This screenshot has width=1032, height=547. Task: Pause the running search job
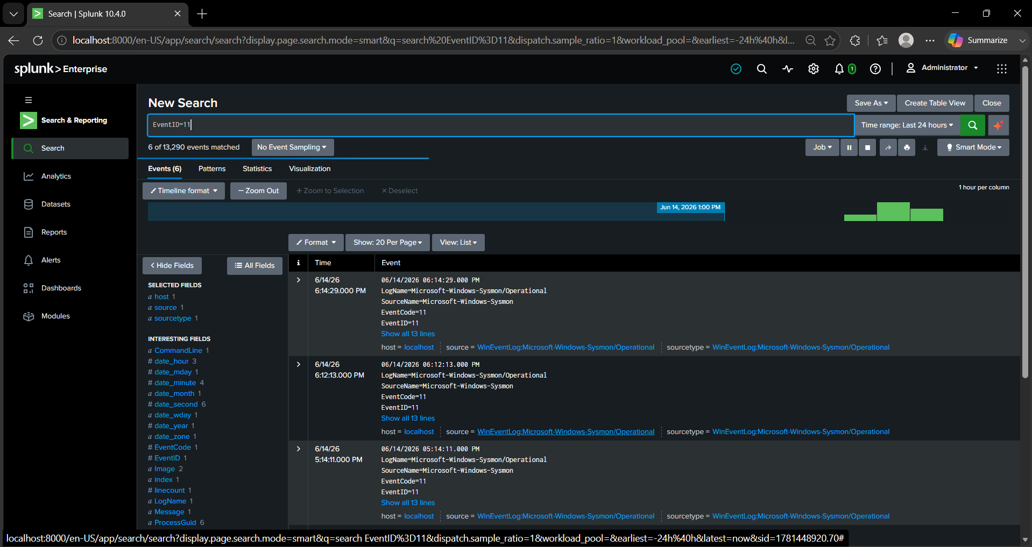(x=849, y=147)
